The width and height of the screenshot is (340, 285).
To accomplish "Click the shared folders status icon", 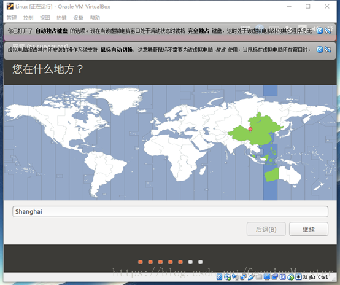I will [x=259, y=277].
